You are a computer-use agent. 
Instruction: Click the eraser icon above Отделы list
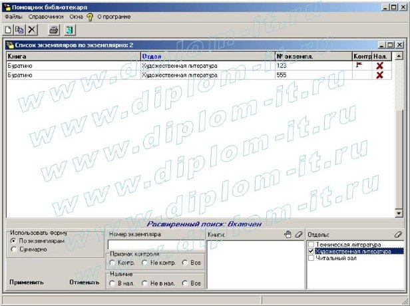[x=398, y=234]
